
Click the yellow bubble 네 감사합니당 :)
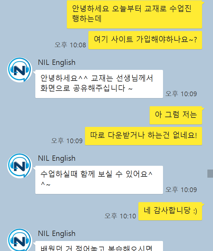[x=170, y=211]
